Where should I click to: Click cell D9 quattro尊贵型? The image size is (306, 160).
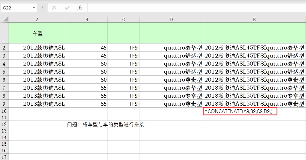pos(171,104)
